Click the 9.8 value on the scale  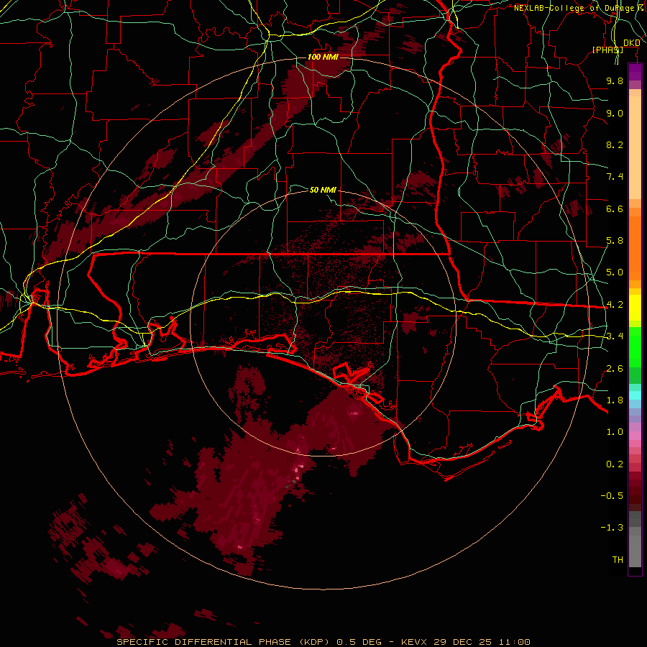[x=615, y=81]
